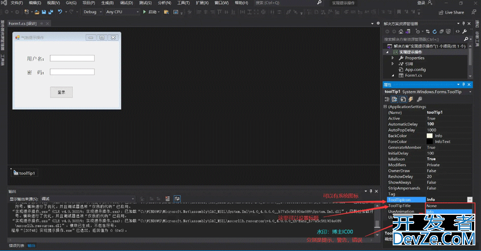Click the account person icon next to 登录

pos(430,3)
